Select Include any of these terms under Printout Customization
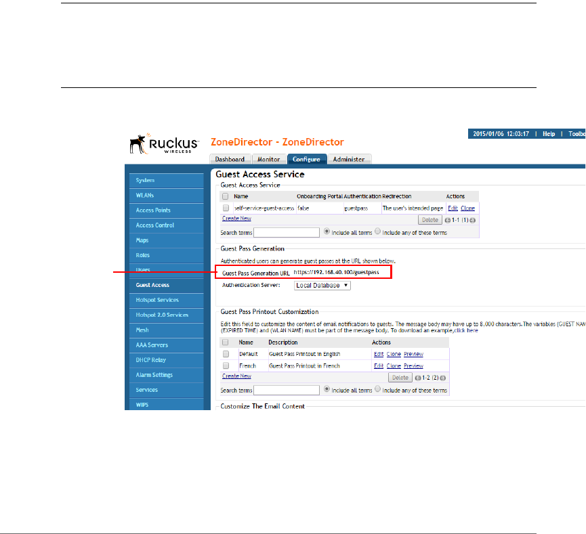Viewport: 586px width, 534px height. coord(378,389)
